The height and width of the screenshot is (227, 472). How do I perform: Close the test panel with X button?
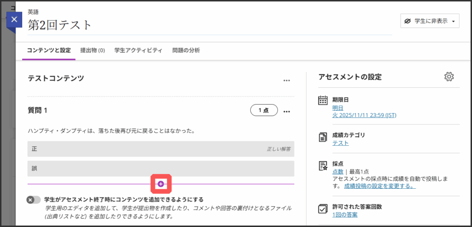click(14, 20)
